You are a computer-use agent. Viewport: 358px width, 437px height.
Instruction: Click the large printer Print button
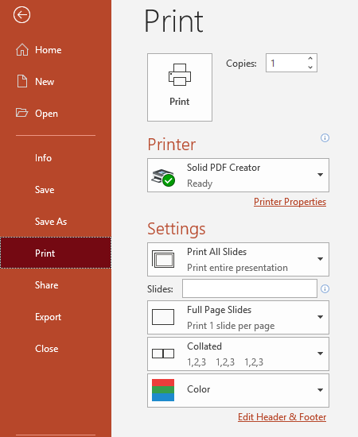coord(180,87)
